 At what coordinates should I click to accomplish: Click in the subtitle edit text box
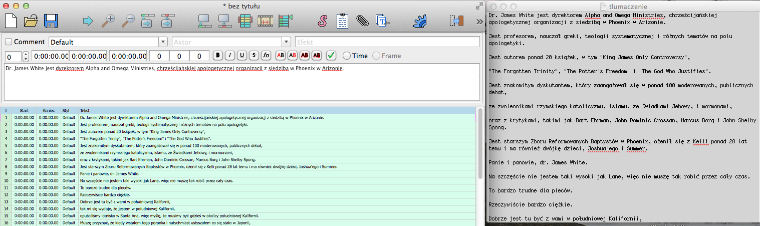pos(241,82)
